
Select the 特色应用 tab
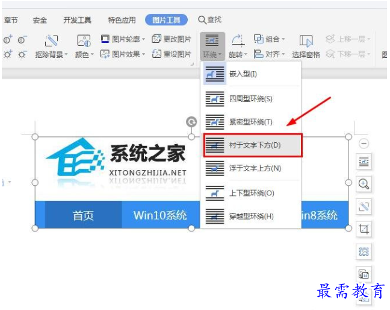click(x=122, y=20)
